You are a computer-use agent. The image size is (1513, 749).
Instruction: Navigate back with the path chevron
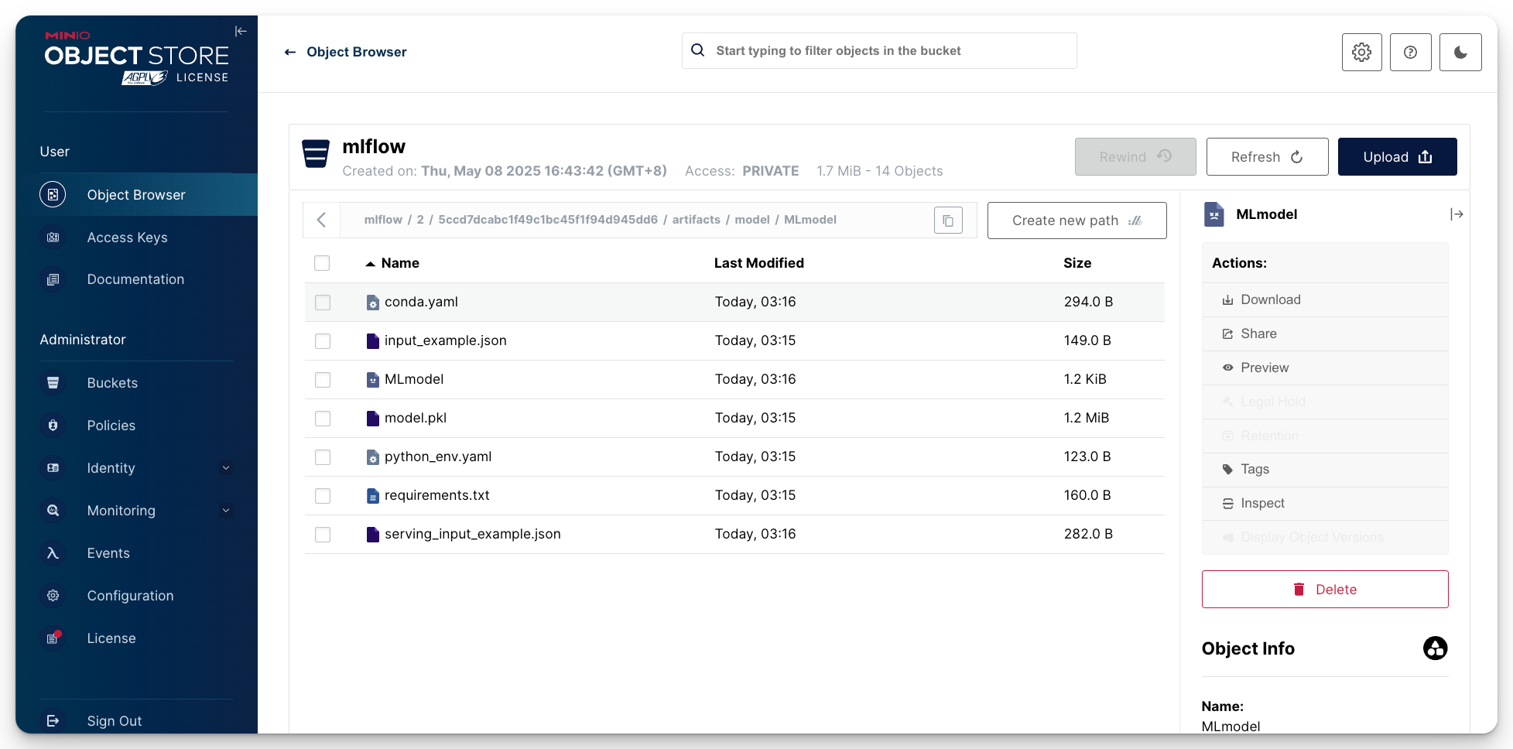click(321, 220)
